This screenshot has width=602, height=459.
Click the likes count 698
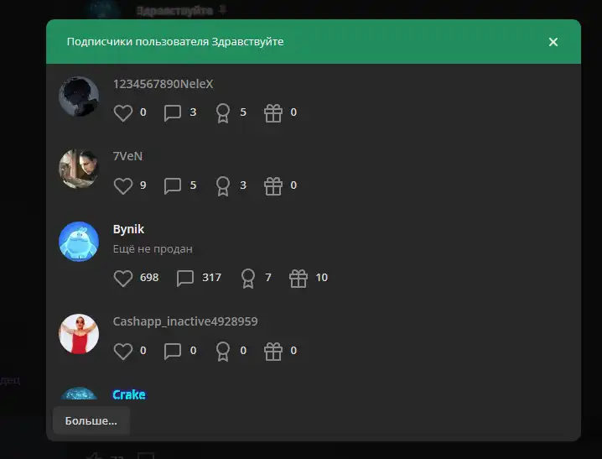tap(149, 277)
